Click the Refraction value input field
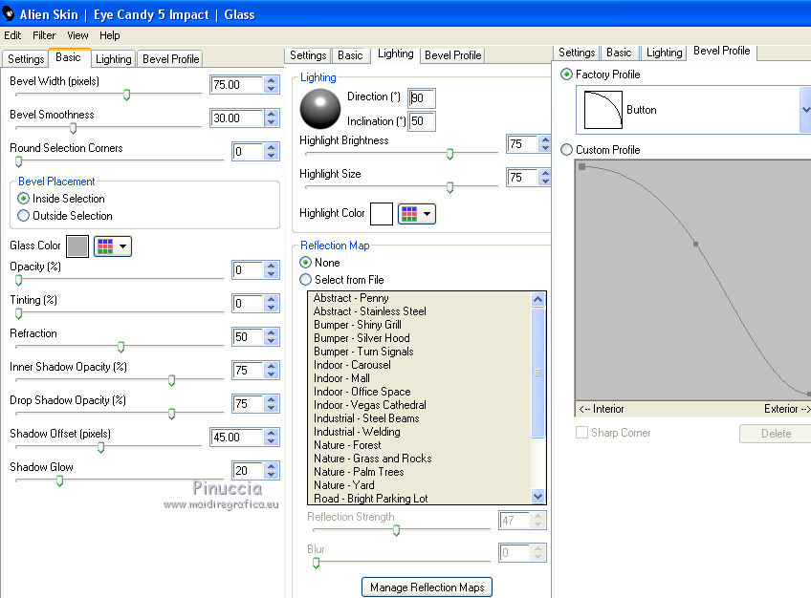The width and height of the screenshot is (811, 598). tap(246, 337)
